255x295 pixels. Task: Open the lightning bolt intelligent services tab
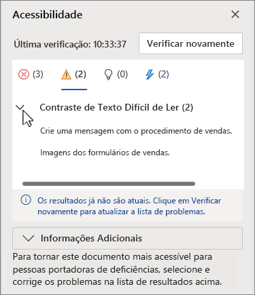coord(157,75)
